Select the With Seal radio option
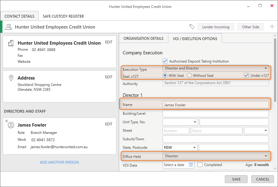This screenshot has height=187, width=278. coord(165,75)
